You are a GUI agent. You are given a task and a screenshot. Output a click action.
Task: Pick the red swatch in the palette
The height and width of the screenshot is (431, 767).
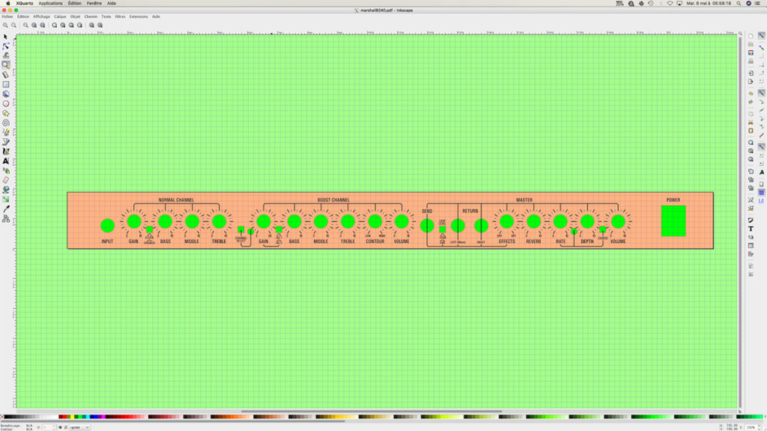pos(63,417)
